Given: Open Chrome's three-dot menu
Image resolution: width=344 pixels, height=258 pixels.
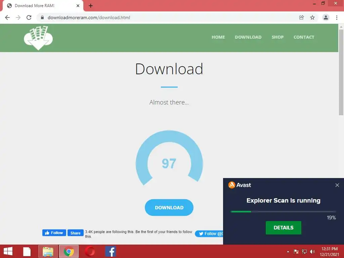Looking at the screenshot, I should [x=337, y=17].
